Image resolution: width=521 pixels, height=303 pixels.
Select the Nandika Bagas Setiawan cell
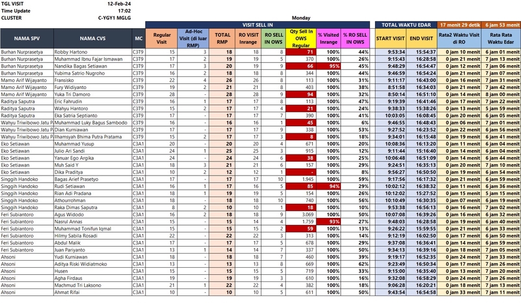tap(93, 66)
